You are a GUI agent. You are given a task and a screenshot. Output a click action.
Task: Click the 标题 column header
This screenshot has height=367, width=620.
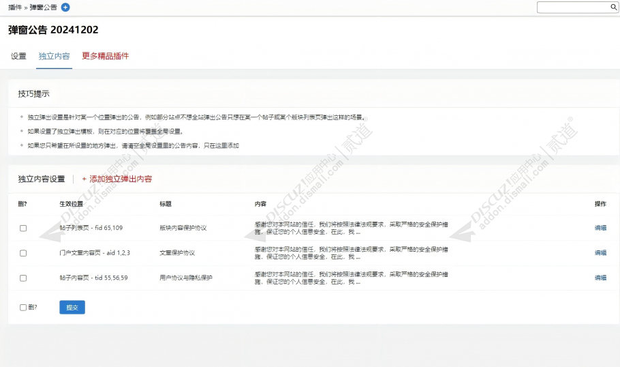166,204
